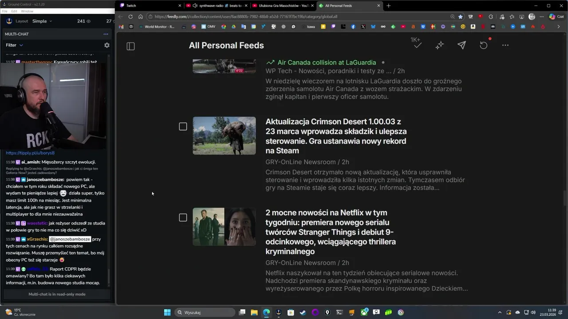Click the viewer count eye icon
568x319 pixels.
pos(88,21)
